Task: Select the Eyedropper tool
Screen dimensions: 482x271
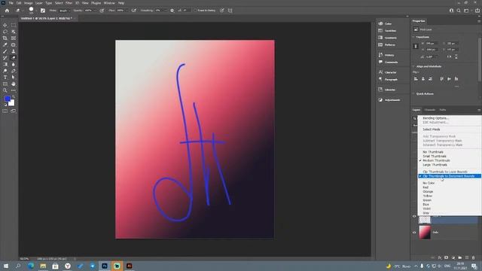Action: [5, 45]
